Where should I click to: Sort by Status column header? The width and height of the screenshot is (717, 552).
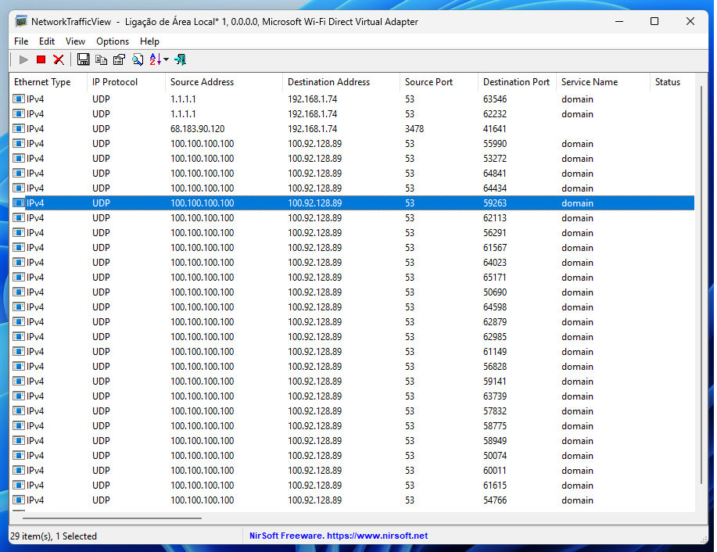click(x=672, y=82)
